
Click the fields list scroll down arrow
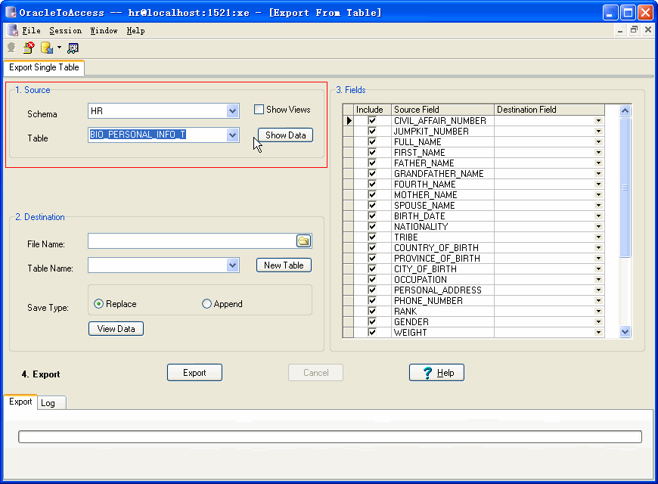coord(625,332)
